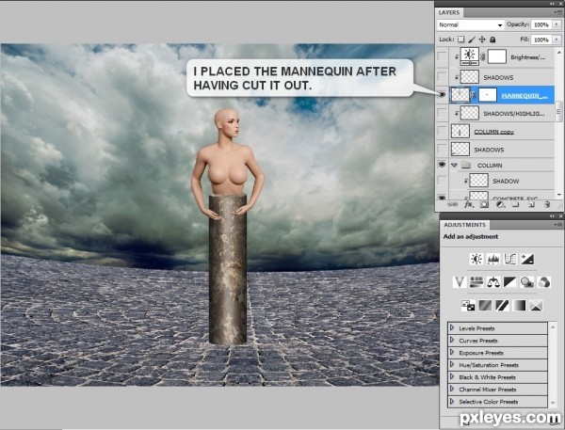Select the MANNEQUIN layer mask thumbnail

click(488, 95)
